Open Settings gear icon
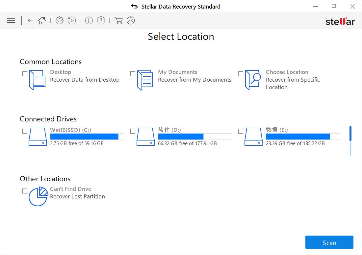This screenshot has height=255, width=362. click(x=59, y=20)
